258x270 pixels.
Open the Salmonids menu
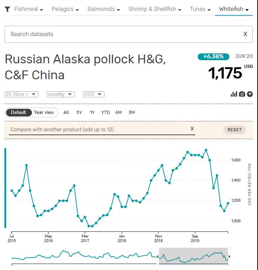[103, 9]
